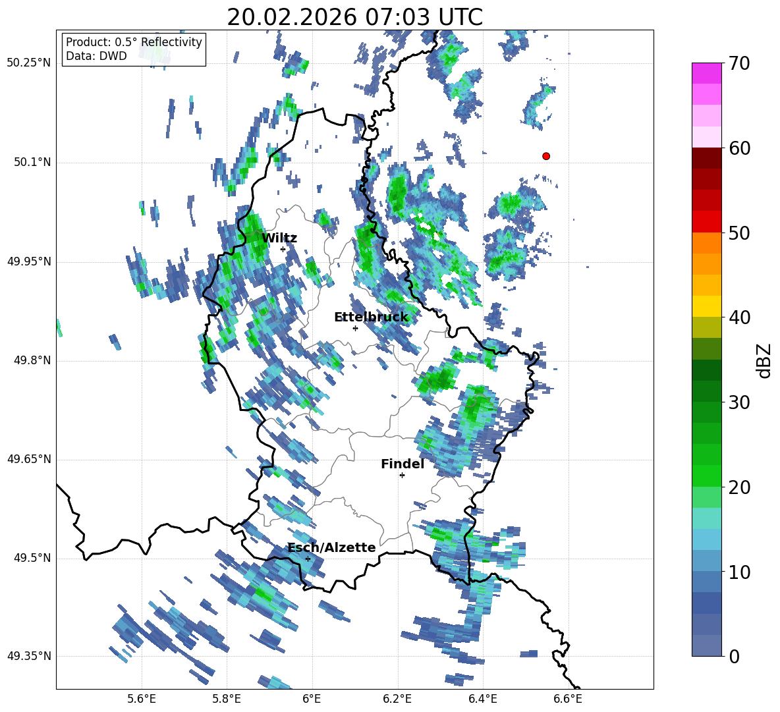This screenshot has height=712, width=780.
Task: Click the 6.4°E longitude label
Action: pos(482,699)
